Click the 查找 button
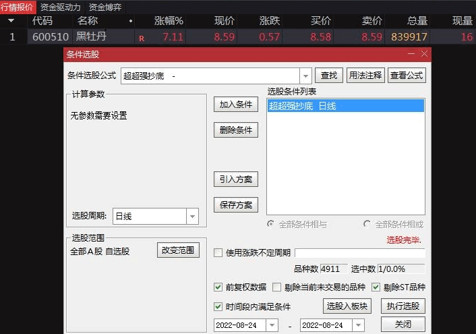Viewport: 476px width, 334px height. tap(329, 75)
